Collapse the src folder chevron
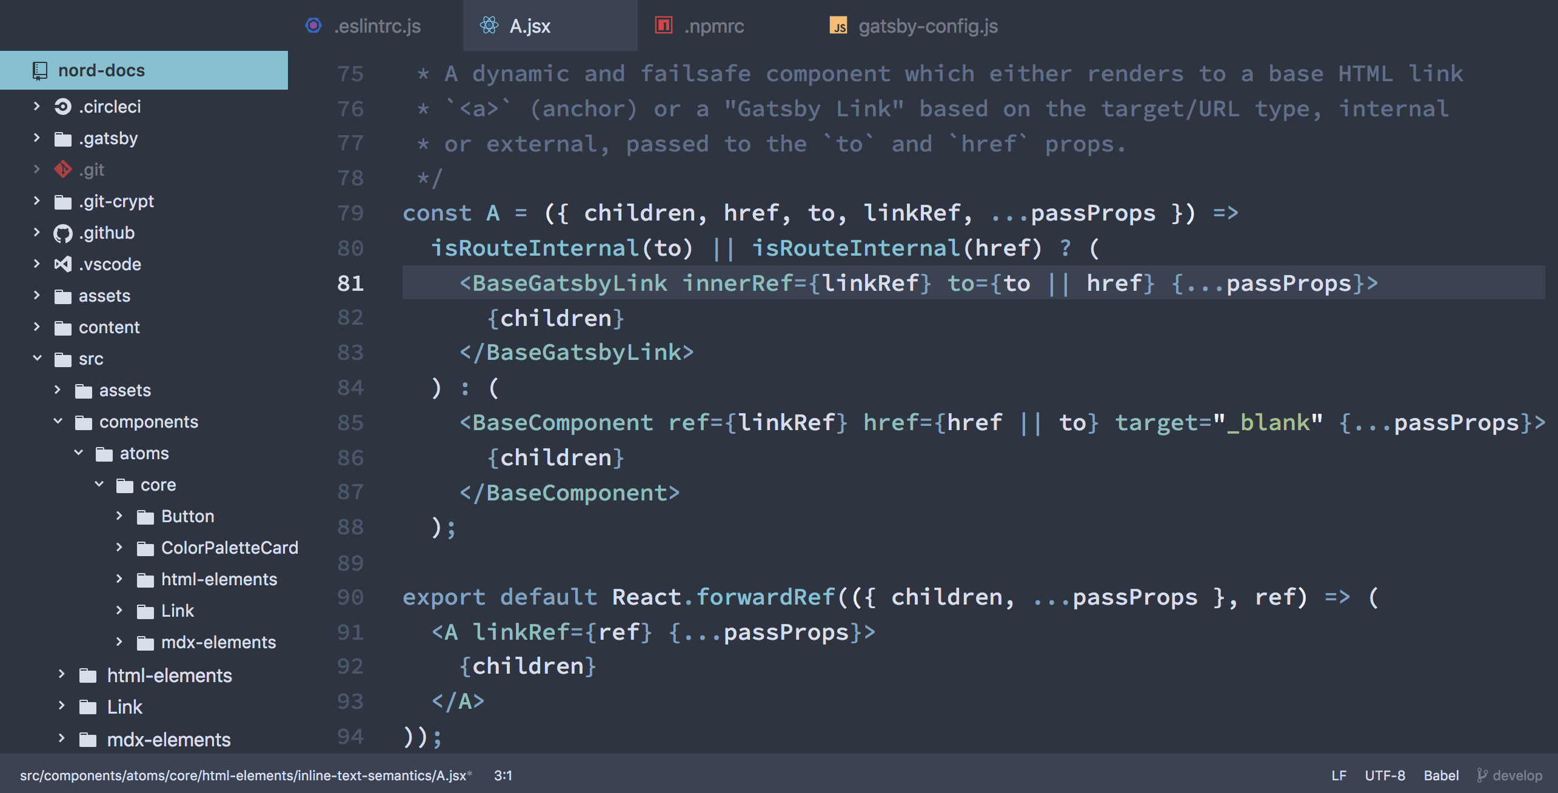This screenshot has width=1558, height=793. (38, 359)
